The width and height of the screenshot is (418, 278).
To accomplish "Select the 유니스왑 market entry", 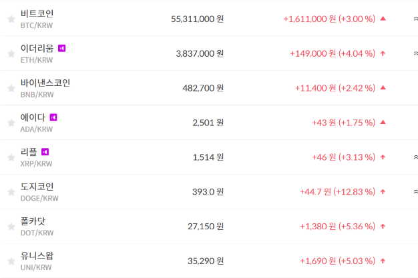I will (37, 256).
